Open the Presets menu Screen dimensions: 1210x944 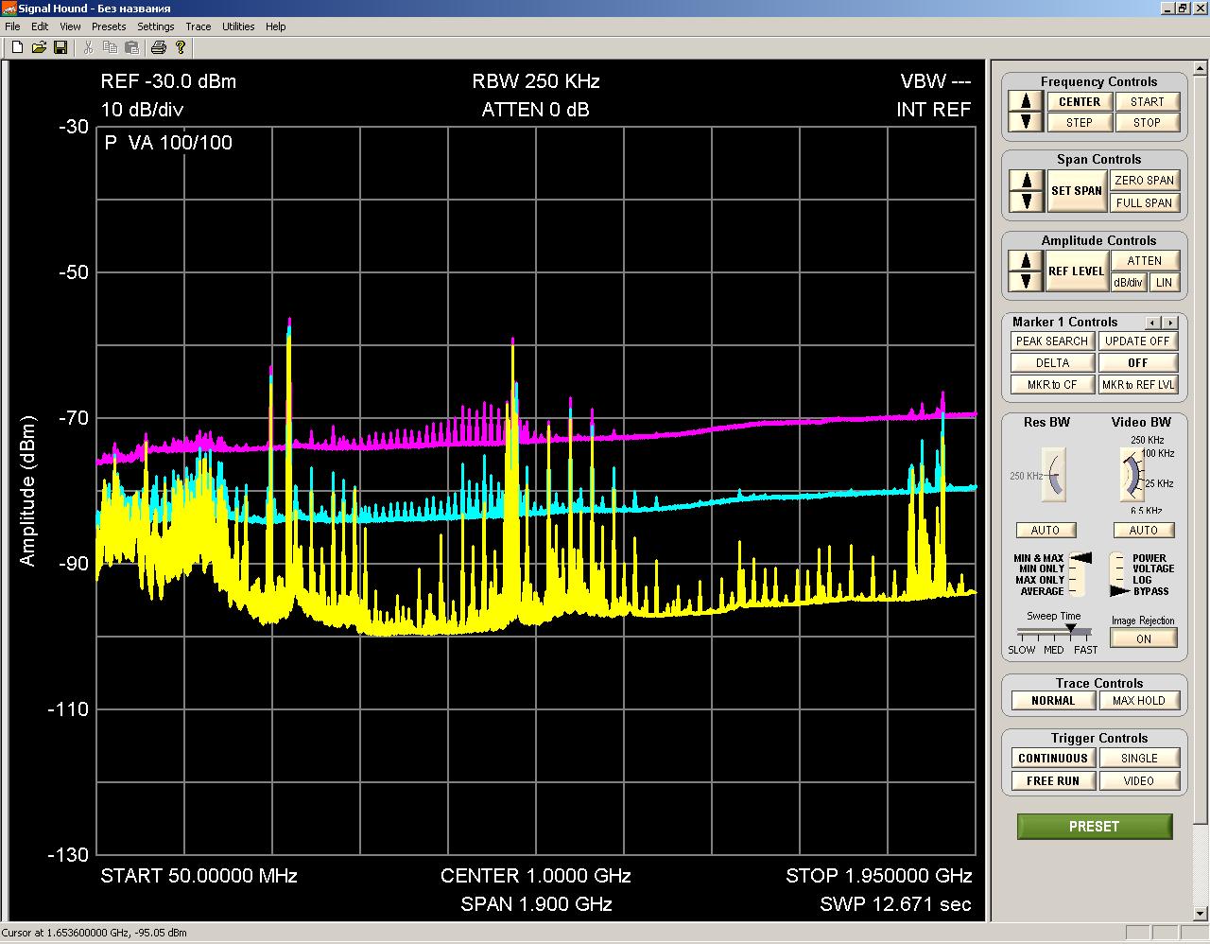coord(109,26)
